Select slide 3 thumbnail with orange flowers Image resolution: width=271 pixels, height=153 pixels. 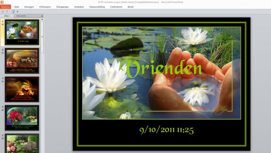(x=22, y=89)
